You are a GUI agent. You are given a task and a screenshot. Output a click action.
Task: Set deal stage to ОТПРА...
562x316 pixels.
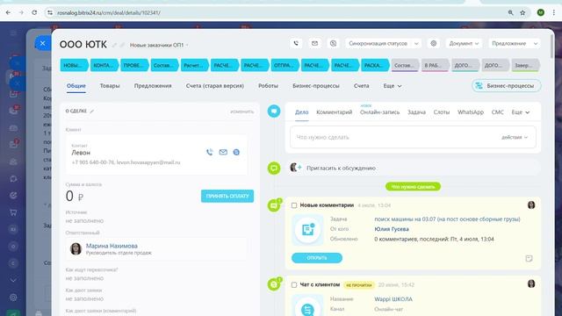285,65
